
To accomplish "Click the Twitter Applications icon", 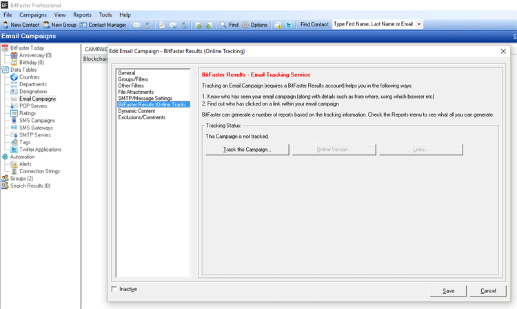I will pyautogui.click(x=14, y=150).
